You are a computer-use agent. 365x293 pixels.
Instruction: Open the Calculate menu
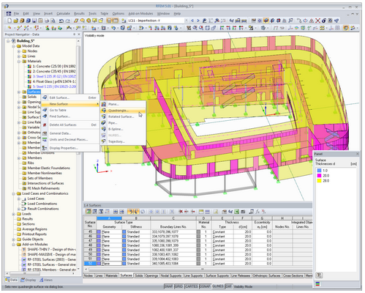tap(63, 14)
